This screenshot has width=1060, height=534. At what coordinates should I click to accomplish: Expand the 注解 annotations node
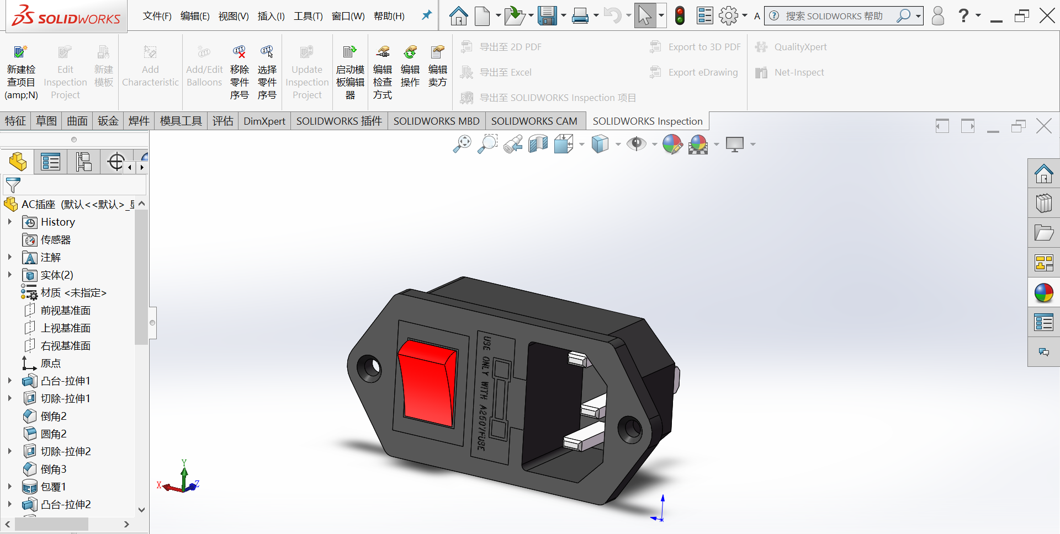pyautogui.click(x=9, y=257)
